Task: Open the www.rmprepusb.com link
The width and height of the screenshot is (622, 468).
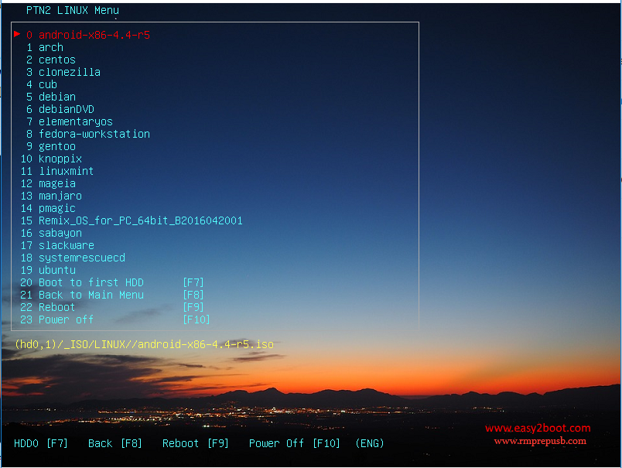Action: (x=540, y=441)
